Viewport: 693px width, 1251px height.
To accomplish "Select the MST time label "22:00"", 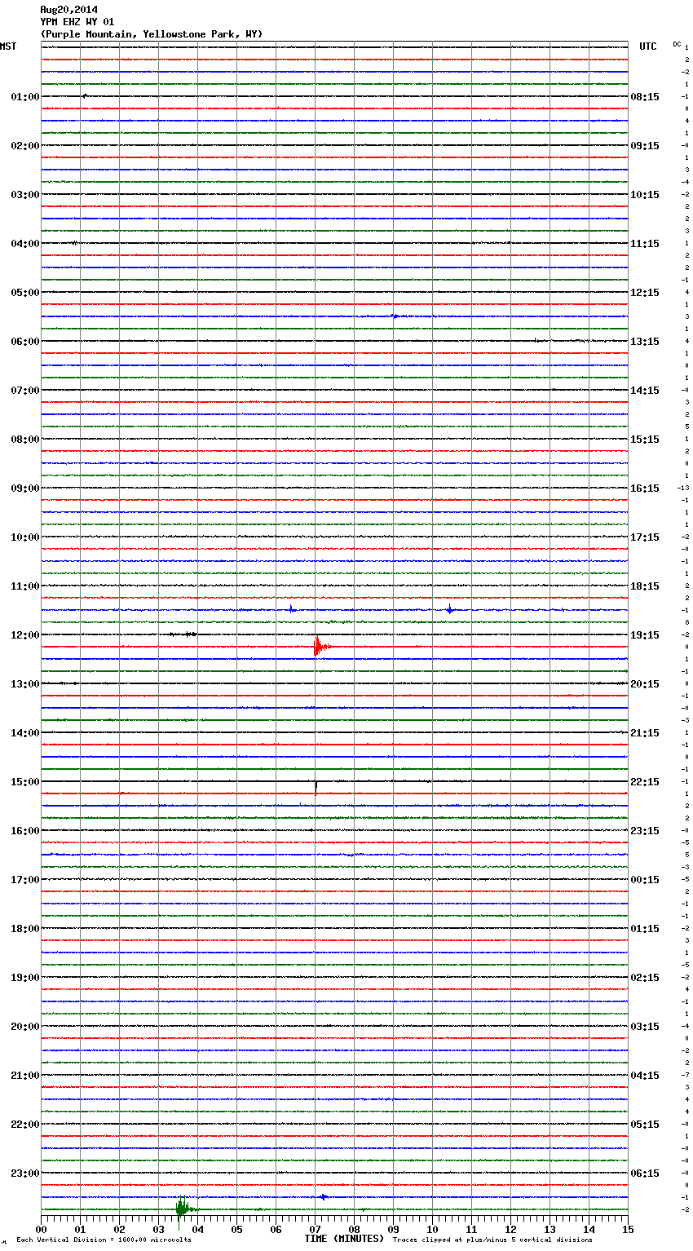I will tap(25, 1125).
